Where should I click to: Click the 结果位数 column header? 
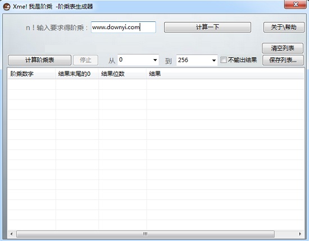tap(122, 74)
